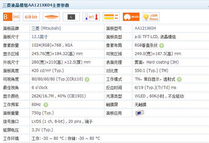Click the yellow LVDS signal lines icon
The width and height of the screenshot is (209, 143).
coord(111,17)
